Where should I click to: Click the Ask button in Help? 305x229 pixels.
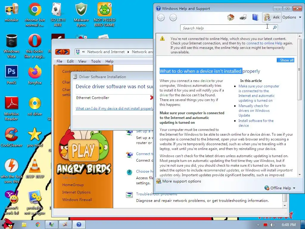pos(272,17)
